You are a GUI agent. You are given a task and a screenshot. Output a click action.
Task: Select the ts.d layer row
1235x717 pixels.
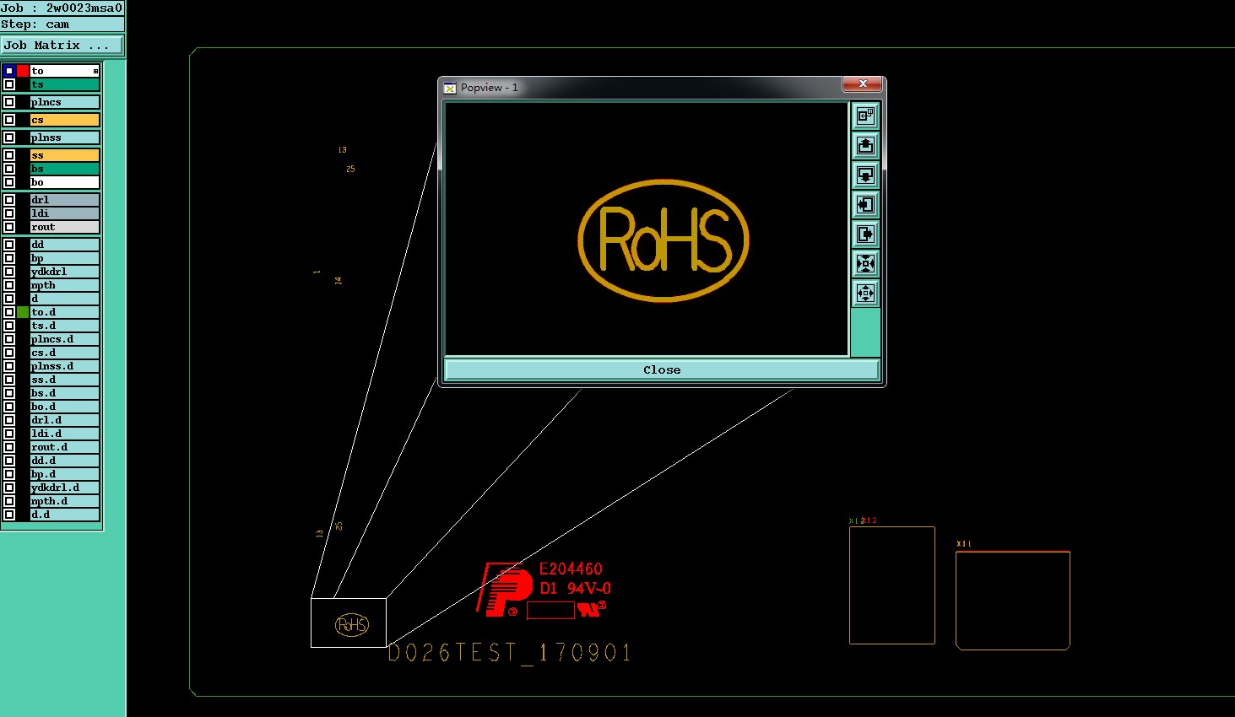[x=65, y=326]
